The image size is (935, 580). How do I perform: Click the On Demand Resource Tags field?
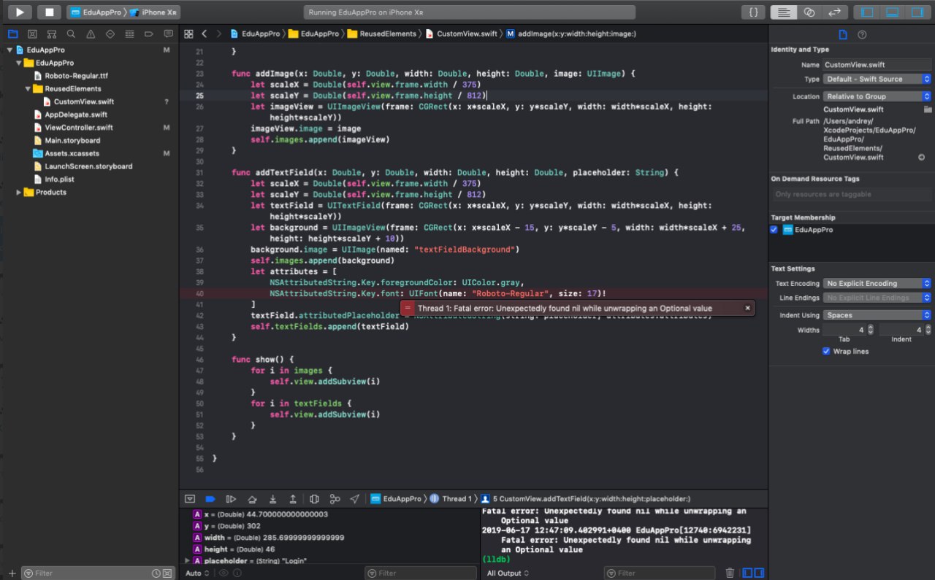coord(852,194)
